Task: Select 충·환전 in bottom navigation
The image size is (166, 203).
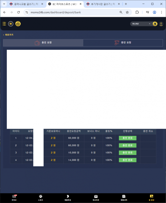Action: (x=151, y=198)
